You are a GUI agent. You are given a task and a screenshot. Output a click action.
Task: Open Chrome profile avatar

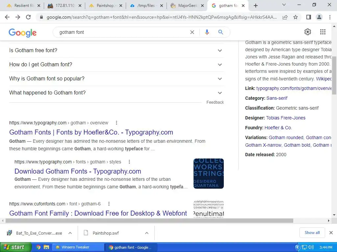click(319, 17)
